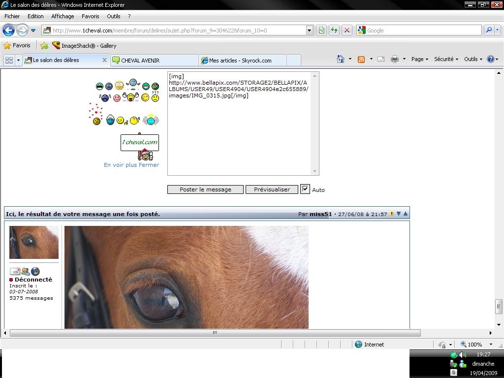Open the Page dropdown menu
This screenshot has width=504, height=378.
420,59
